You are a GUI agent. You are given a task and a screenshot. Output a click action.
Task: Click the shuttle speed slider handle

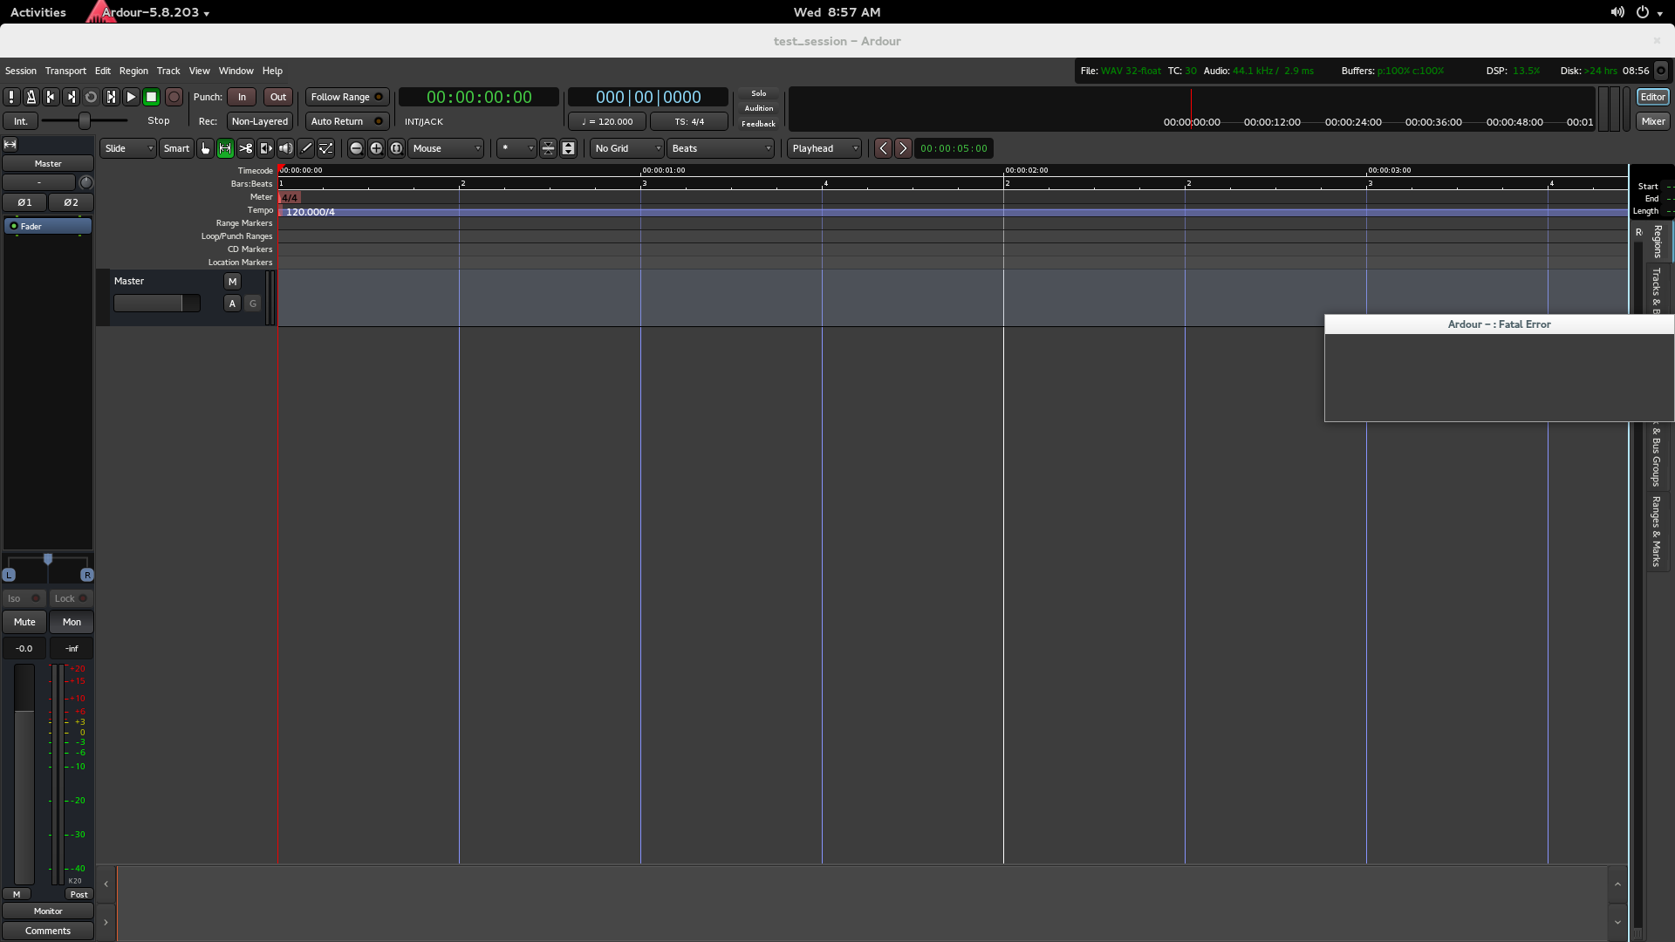[x=85, y=120]
